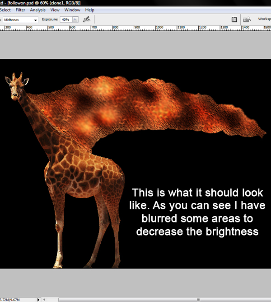The height and width of the screenshot is (302, 271).
Task: Click the 5.72M/9.67M document size readout
Action: (10, 300)
